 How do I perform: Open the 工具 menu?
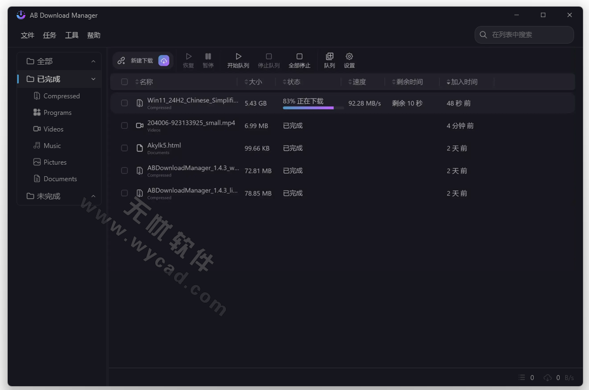pyautogui.click(x=71, y=35)
